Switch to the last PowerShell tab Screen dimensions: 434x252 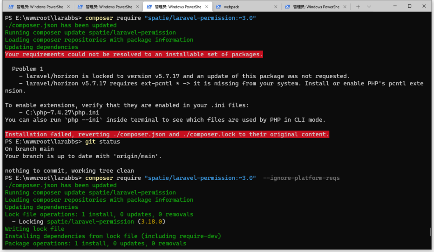[x=314, y=7]
